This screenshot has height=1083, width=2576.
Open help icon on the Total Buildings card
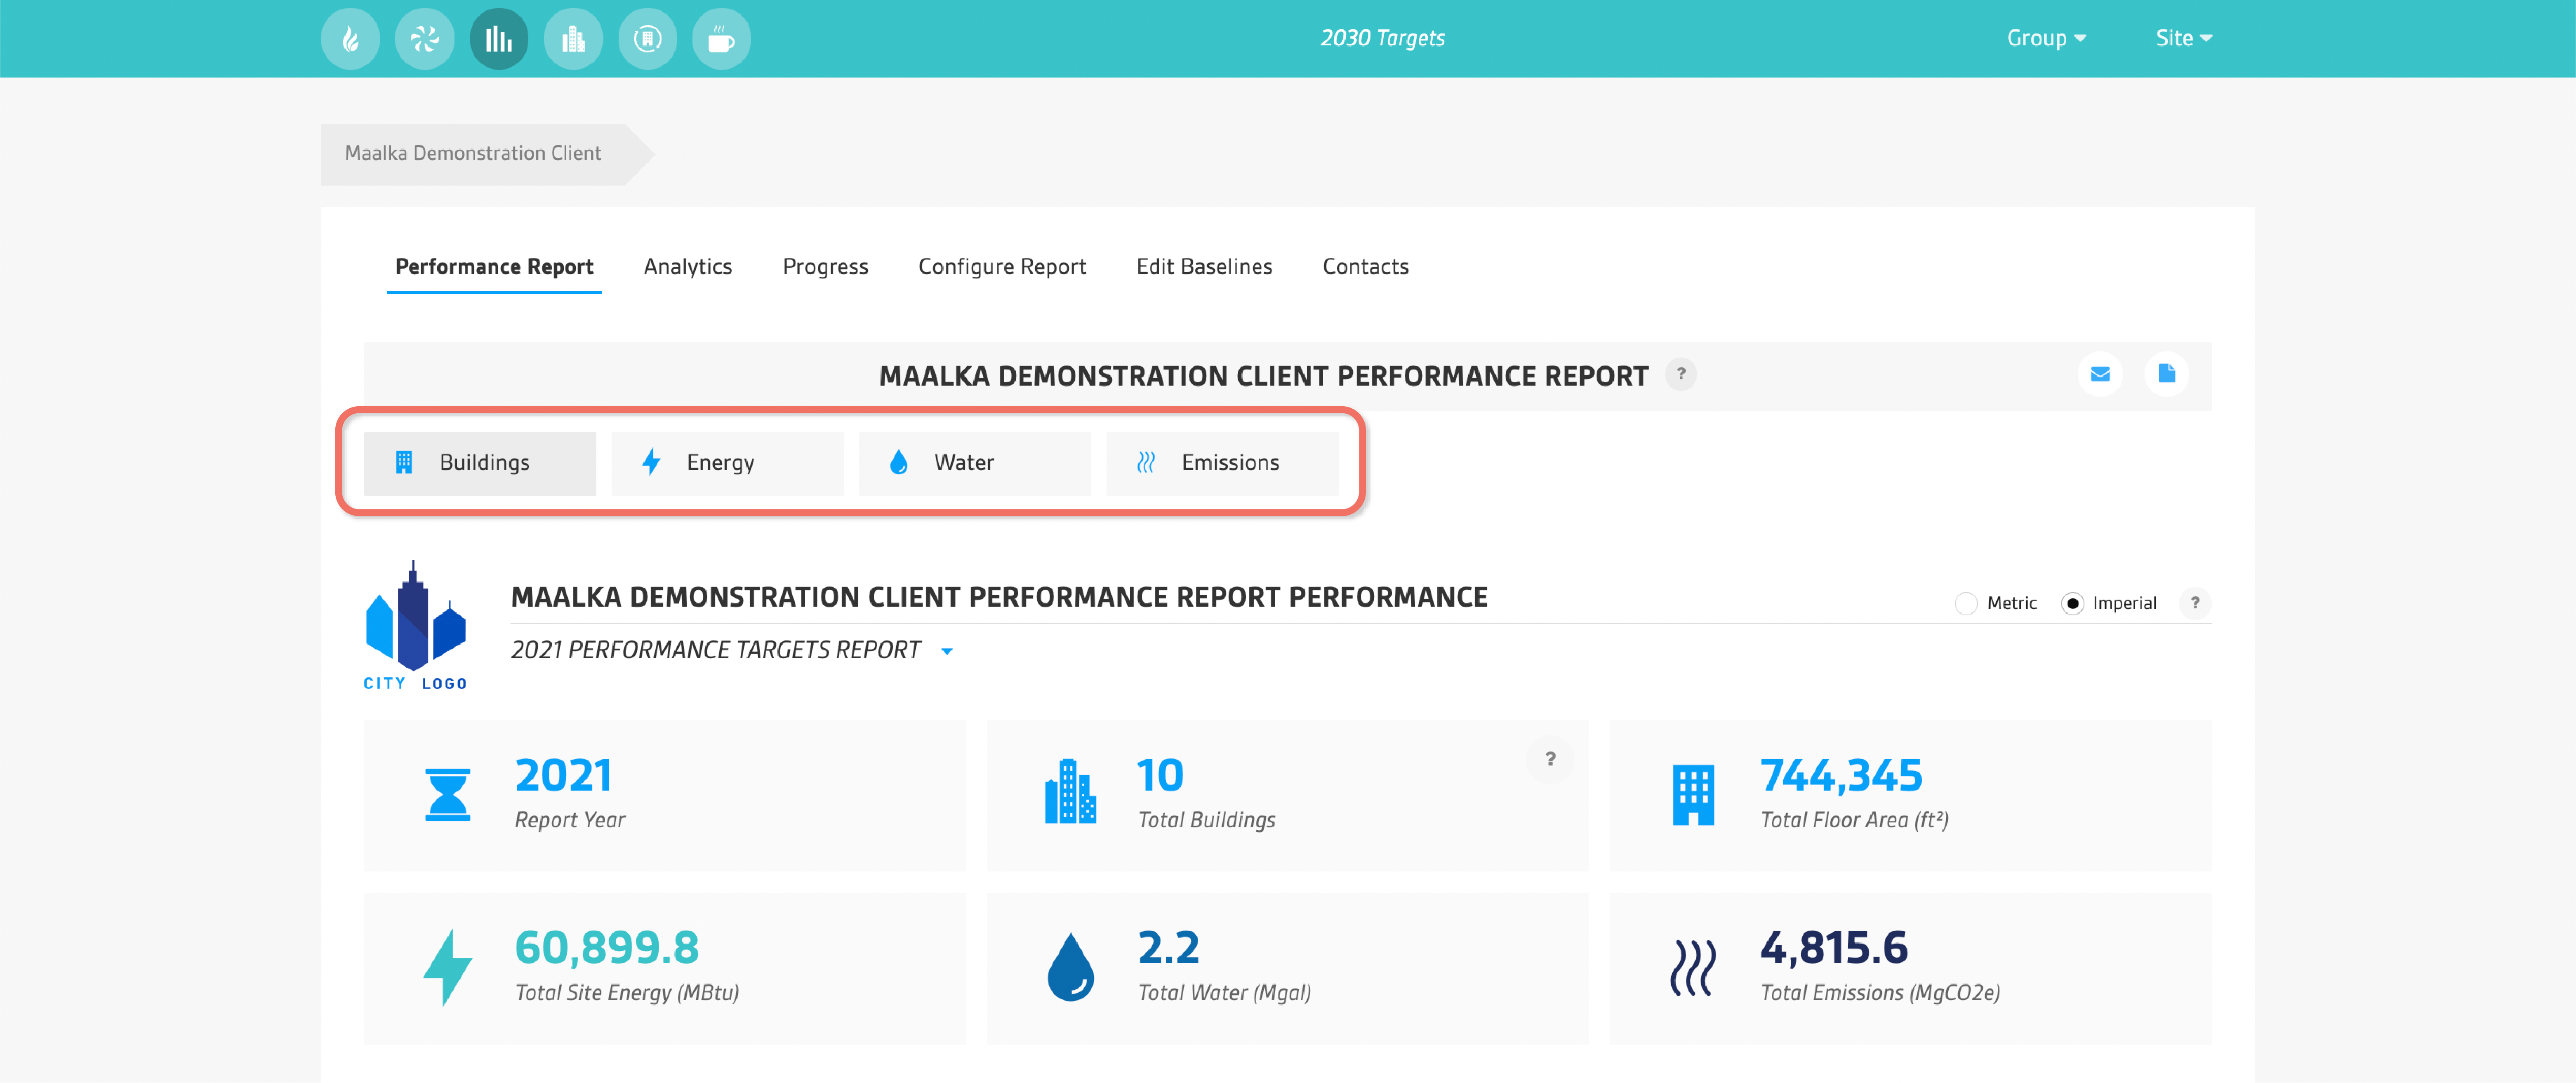point(1550,759)
